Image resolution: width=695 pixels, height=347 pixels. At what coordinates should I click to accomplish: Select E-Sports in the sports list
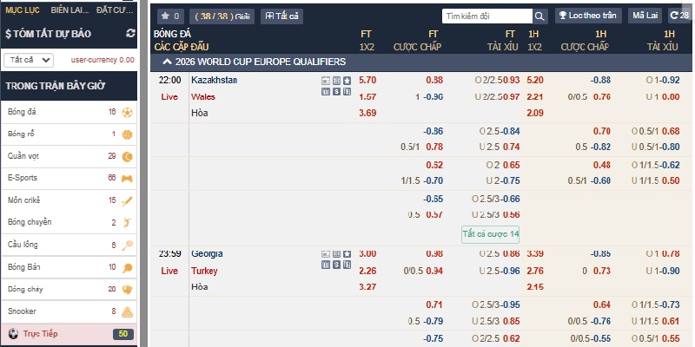click(x=68, y=178)
